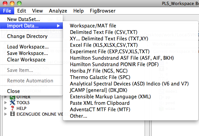
Task: Import Delimited Text File (CSV,TXT)
Action: (131, 32)
